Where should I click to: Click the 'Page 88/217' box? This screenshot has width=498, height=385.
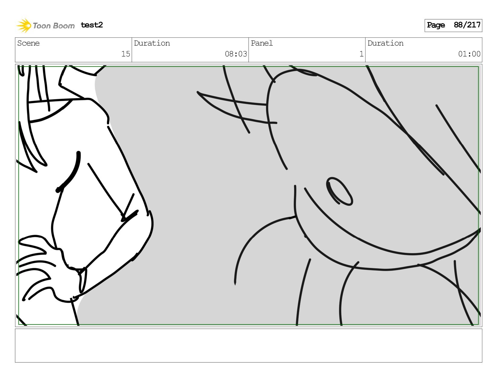point(453,25)
